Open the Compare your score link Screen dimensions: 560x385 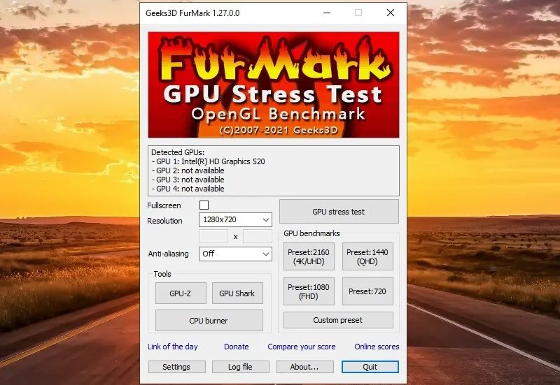302,347
